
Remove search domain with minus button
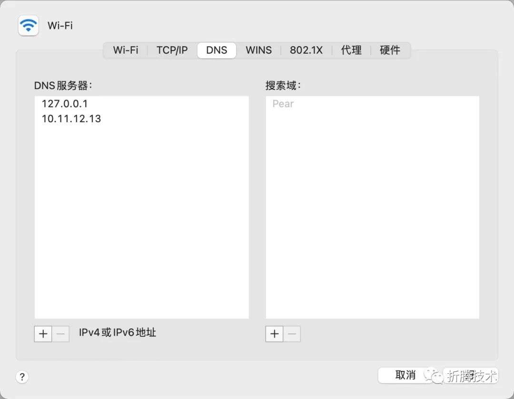292,334
